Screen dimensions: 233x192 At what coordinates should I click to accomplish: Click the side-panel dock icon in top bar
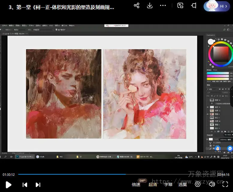tap(194, 6)
